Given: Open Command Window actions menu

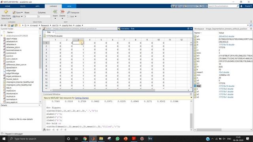Looking at the screenshot, I should pos(191,94).
